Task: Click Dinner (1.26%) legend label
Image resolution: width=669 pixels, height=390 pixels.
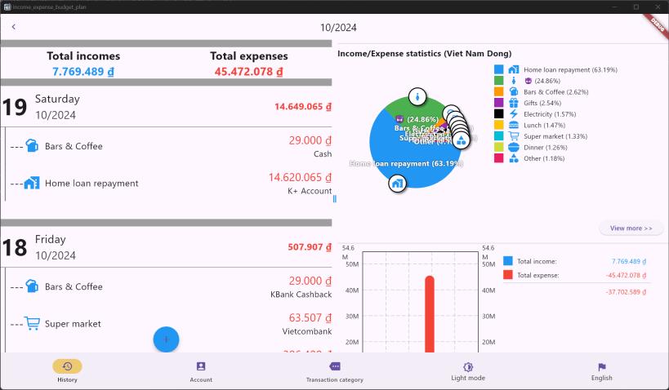Action: [x=546, y=148]
